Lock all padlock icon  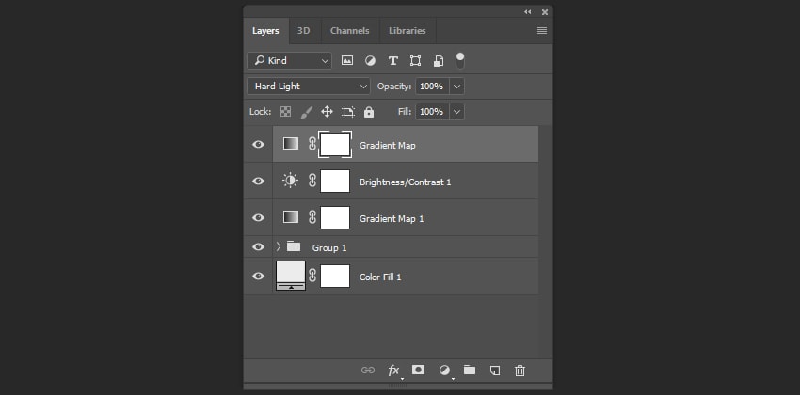tap(369, 112)
